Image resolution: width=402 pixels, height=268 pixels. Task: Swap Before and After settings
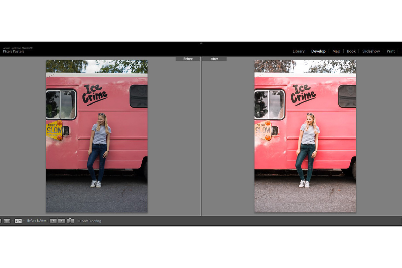click(70, 221)
